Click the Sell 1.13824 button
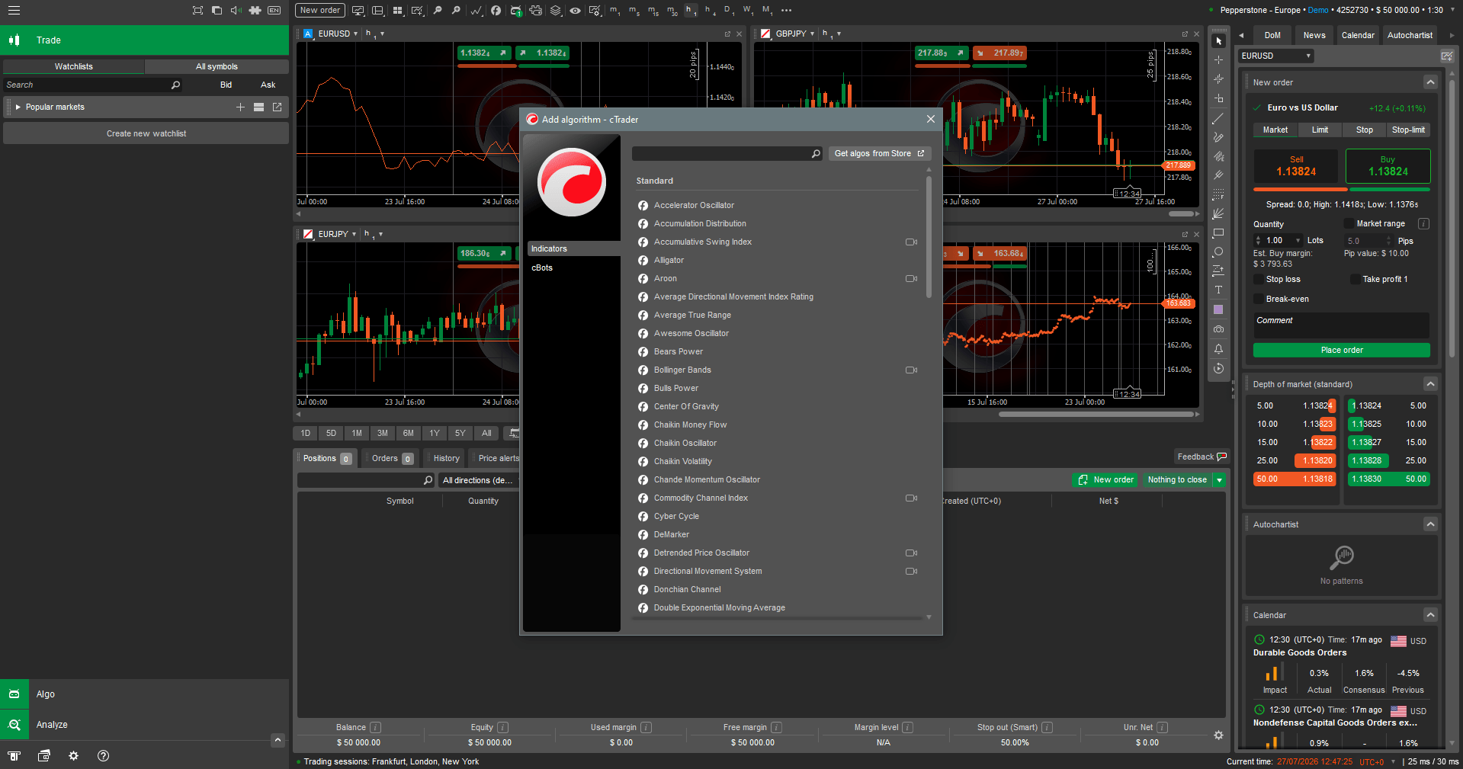 [x=1296, y=166]
